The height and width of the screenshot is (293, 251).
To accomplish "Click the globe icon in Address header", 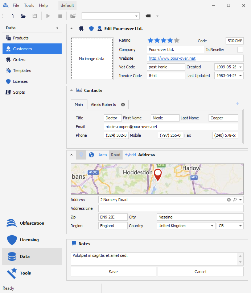I will pos(91,155).
